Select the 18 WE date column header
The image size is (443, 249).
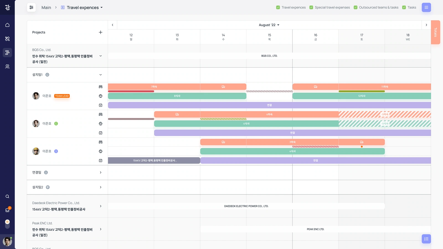pyautogui.click(x=408, y=37)
